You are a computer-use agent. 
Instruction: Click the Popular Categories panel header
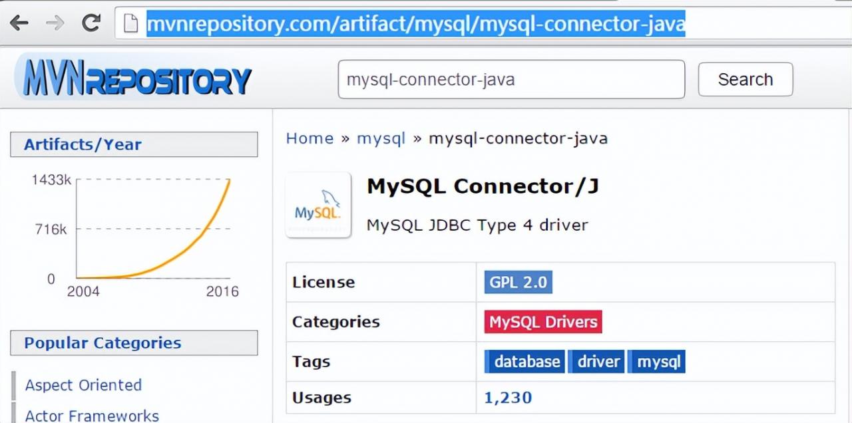click(134, 343)
